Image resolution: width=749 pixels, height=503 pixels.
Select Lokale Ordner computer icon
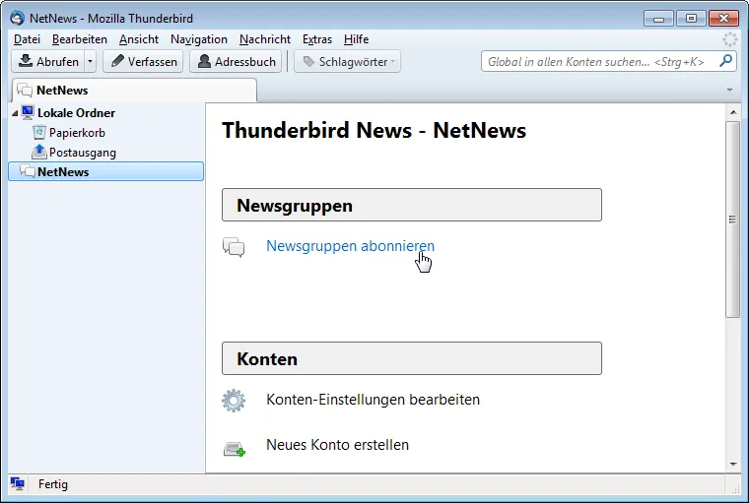click(28, 112)
